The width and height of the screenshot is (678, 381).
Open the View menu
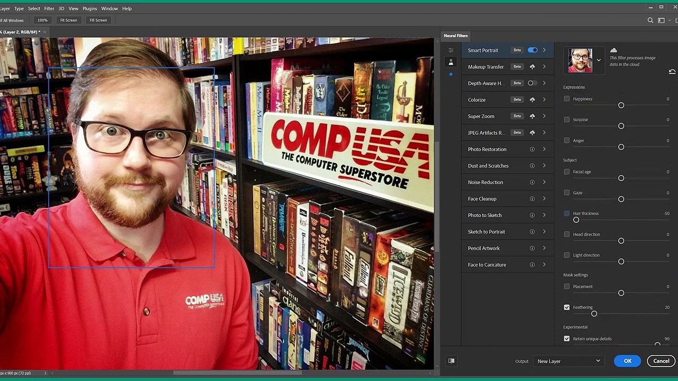[74, 8]
